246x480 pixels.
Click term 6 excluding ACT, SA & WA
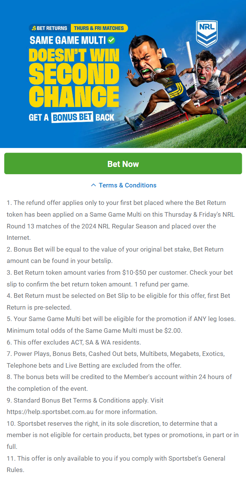pyautogui.click(x=74, y=342)
